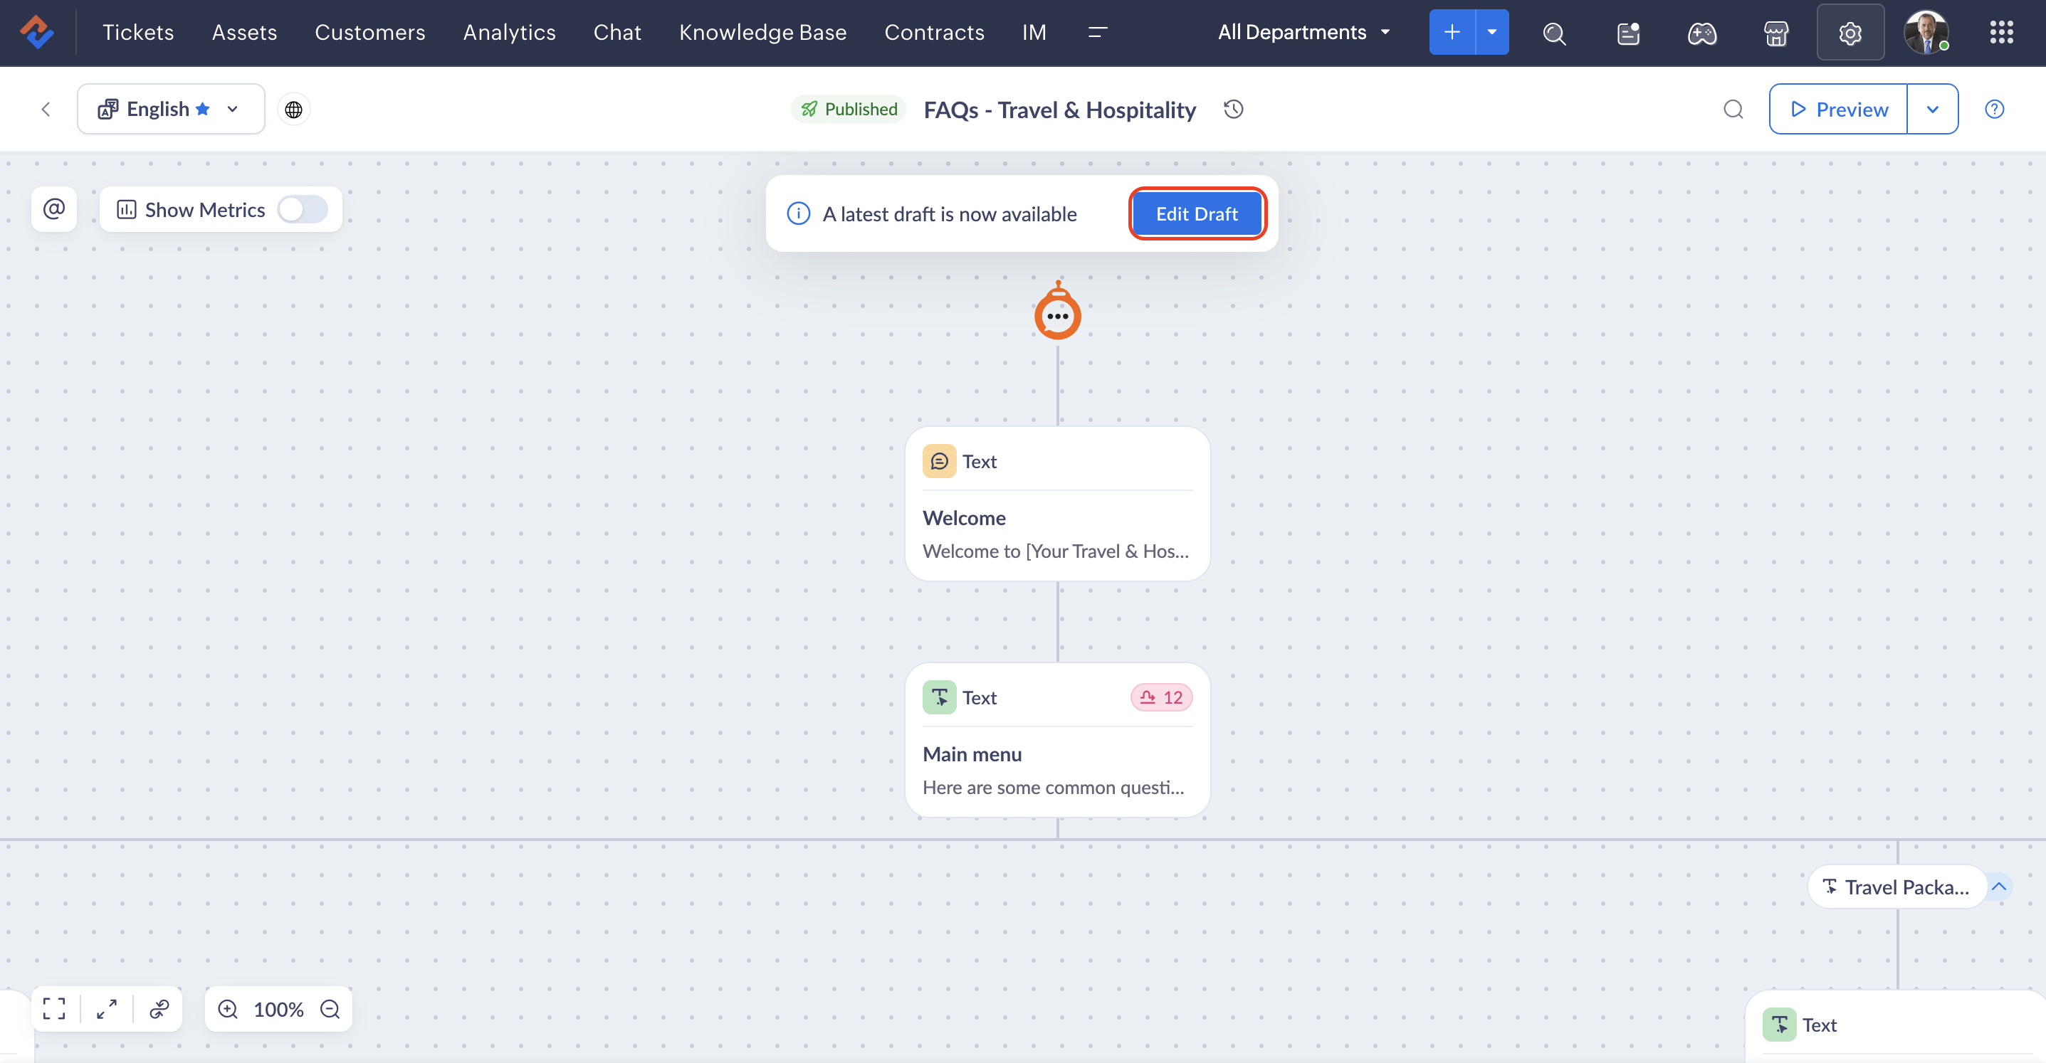The width and height of the screenshot is (2046, 1063).
Task: Go to the Analytics tab
Action: (x=509, y=32)
